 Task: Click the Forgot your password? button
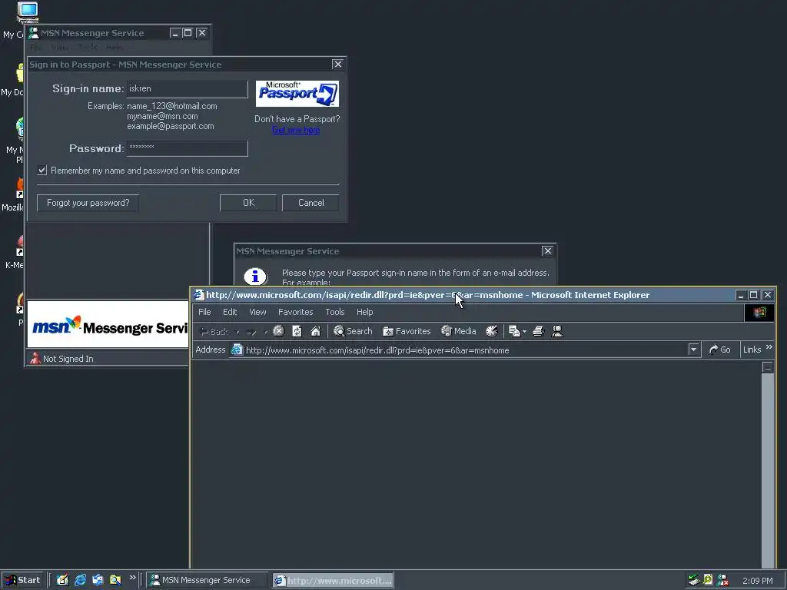point(88,203)
